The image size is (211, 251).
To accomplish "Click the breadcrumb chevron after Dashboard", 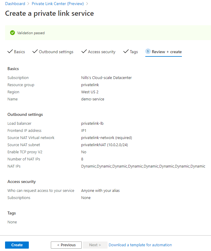I will click(x=28, y=4).
